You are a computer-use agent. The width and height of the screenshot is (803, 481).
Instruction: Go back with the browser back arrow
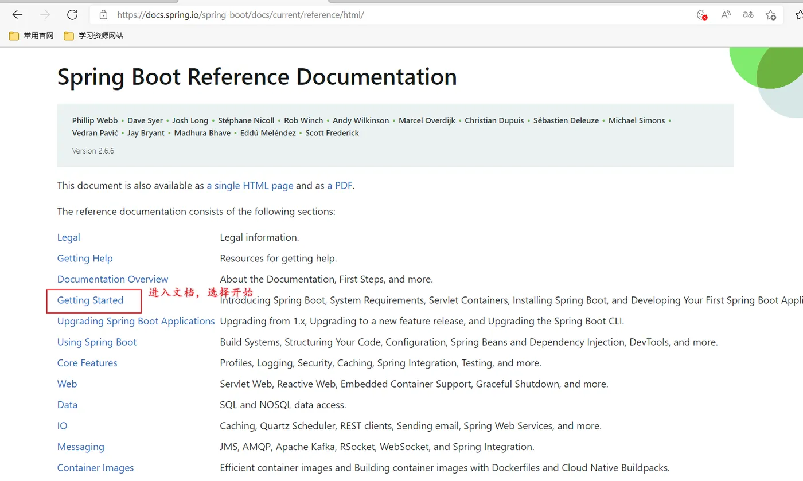pos(17,15)
